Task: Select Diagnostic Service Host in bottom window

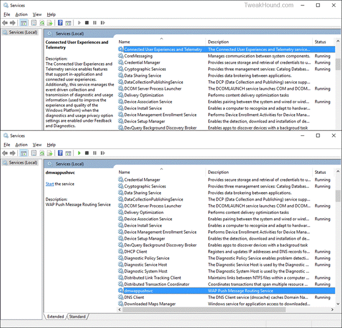Action: tap(226, 264)
